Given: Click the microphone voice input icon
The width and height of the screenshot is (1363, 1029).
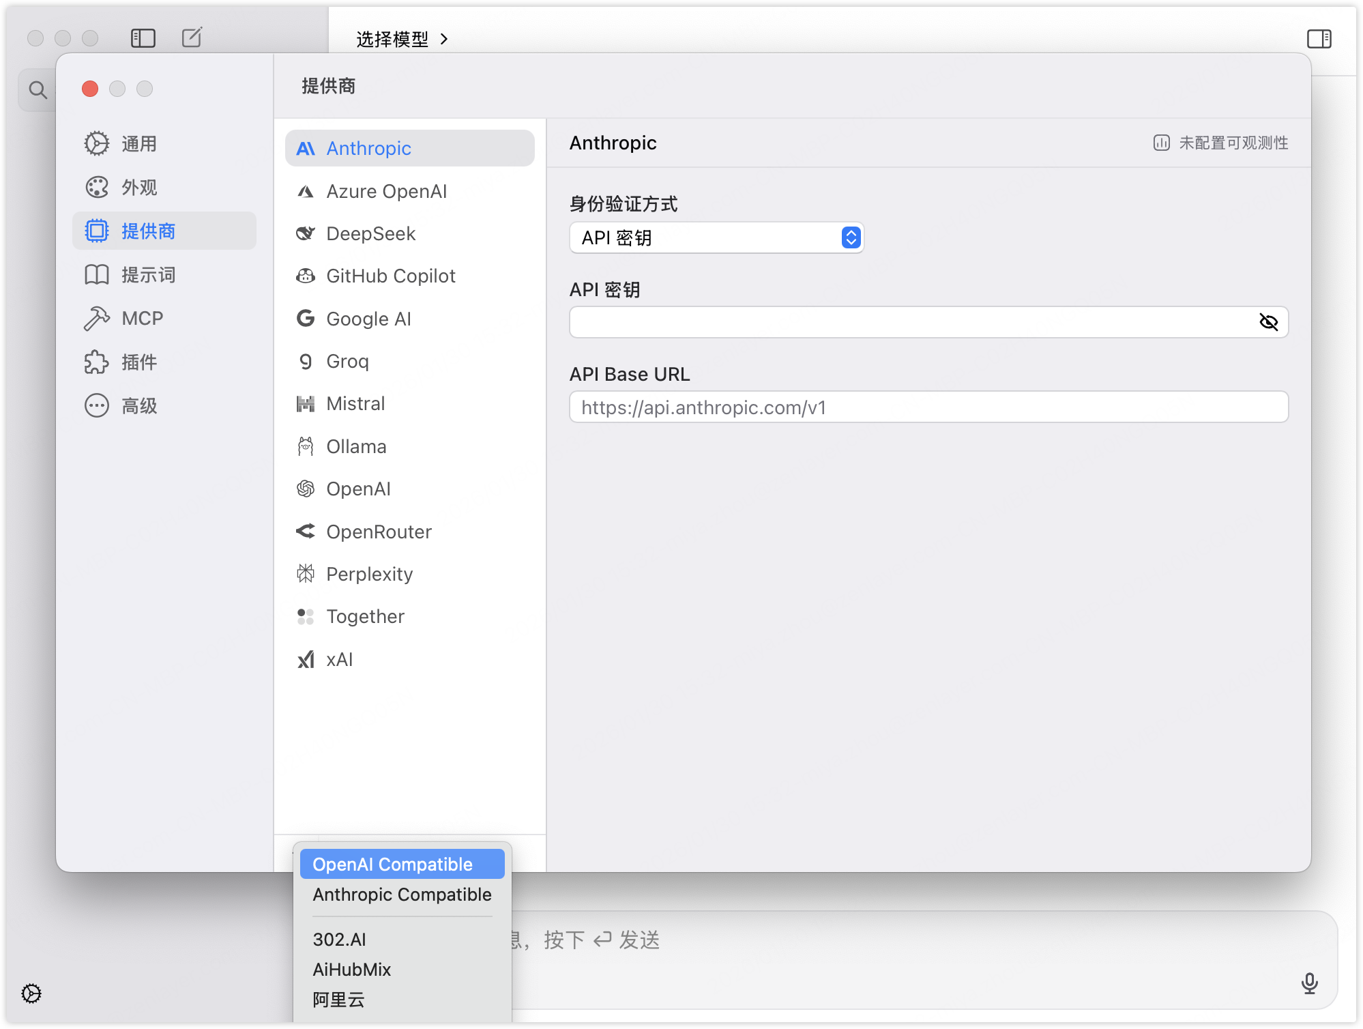Looking at the screenshot, I should click(1309, 983).
